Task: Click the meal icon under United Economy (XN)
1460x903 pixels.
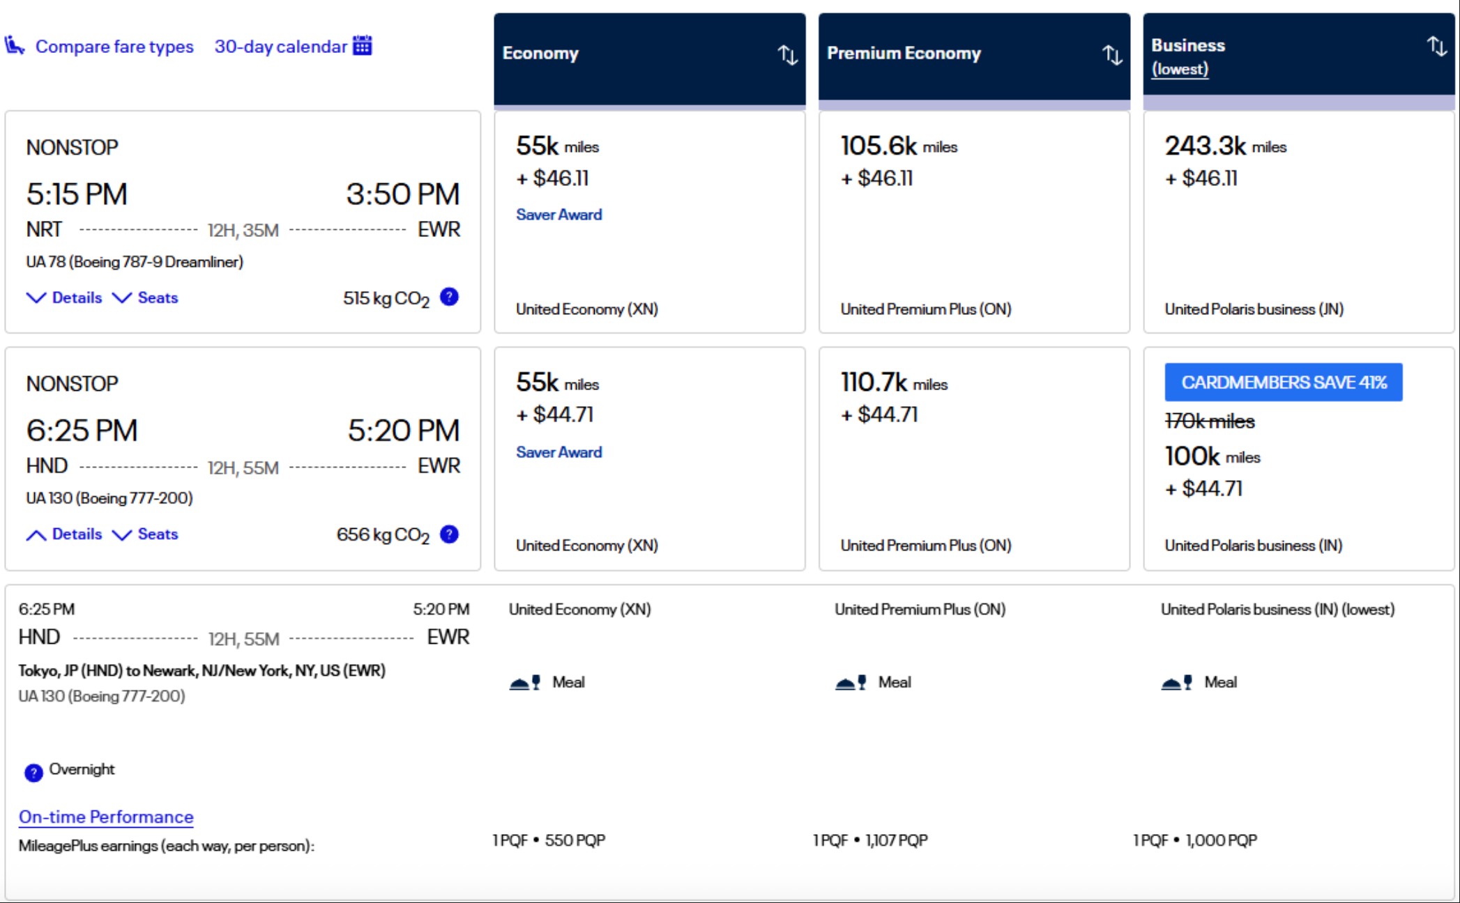Action: (x=525, y=683)
